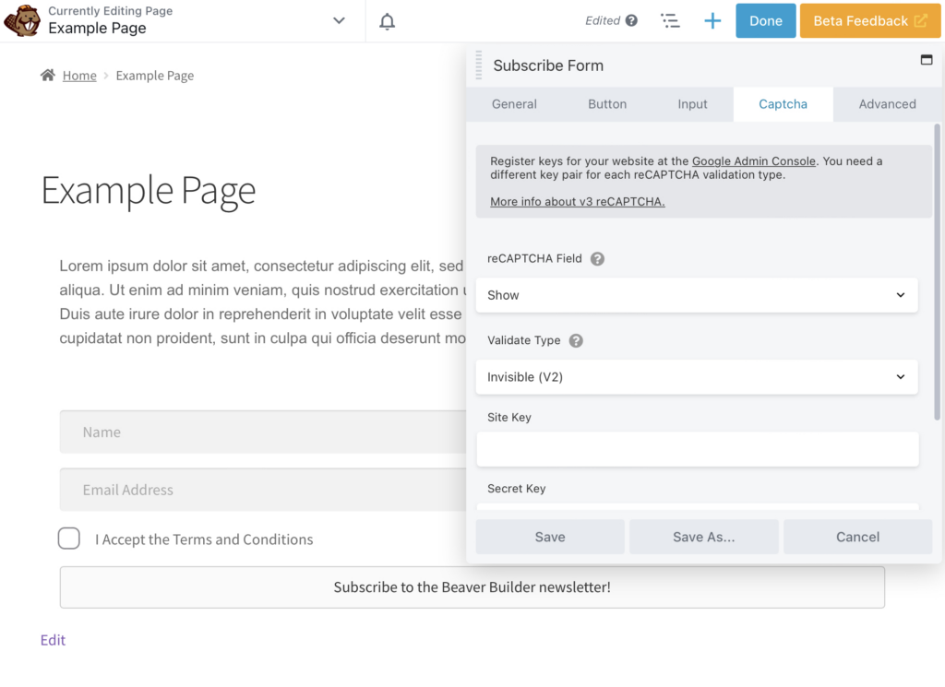
Task: Click the Edited help question mark icon
Action: pos(631,20)
